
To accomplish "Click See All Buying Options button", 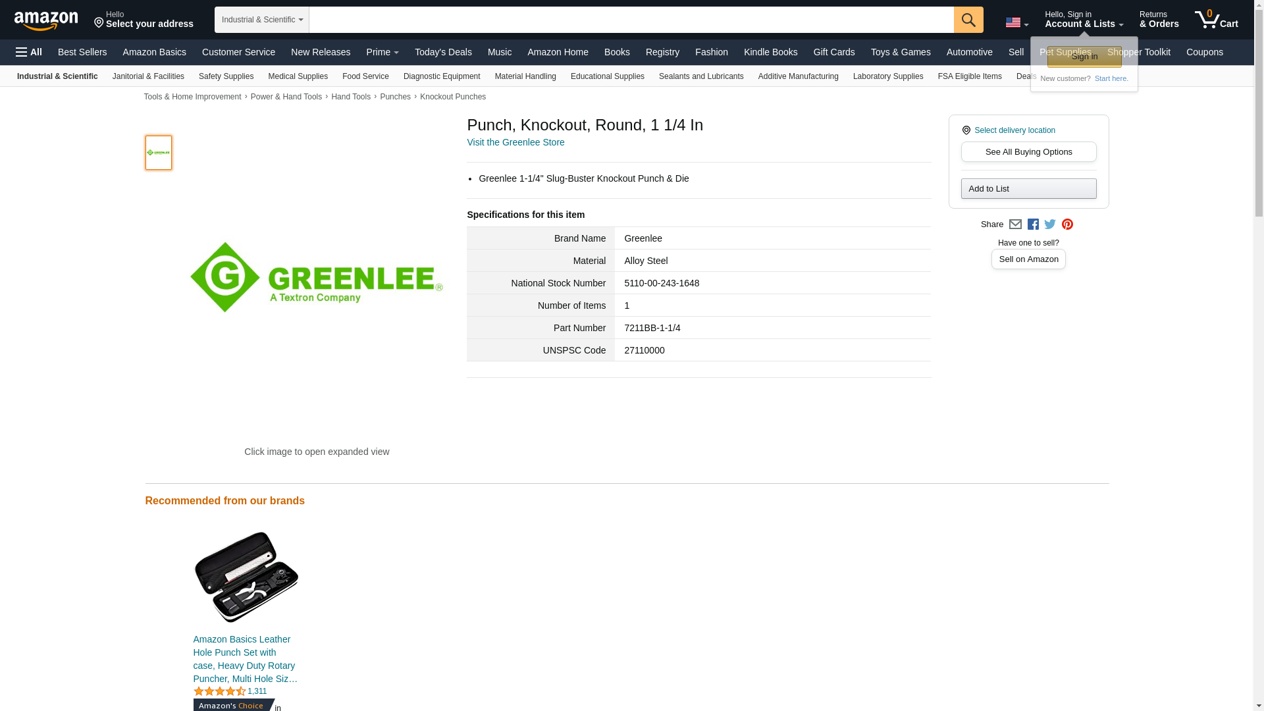I will click(x=1028, y=152).
